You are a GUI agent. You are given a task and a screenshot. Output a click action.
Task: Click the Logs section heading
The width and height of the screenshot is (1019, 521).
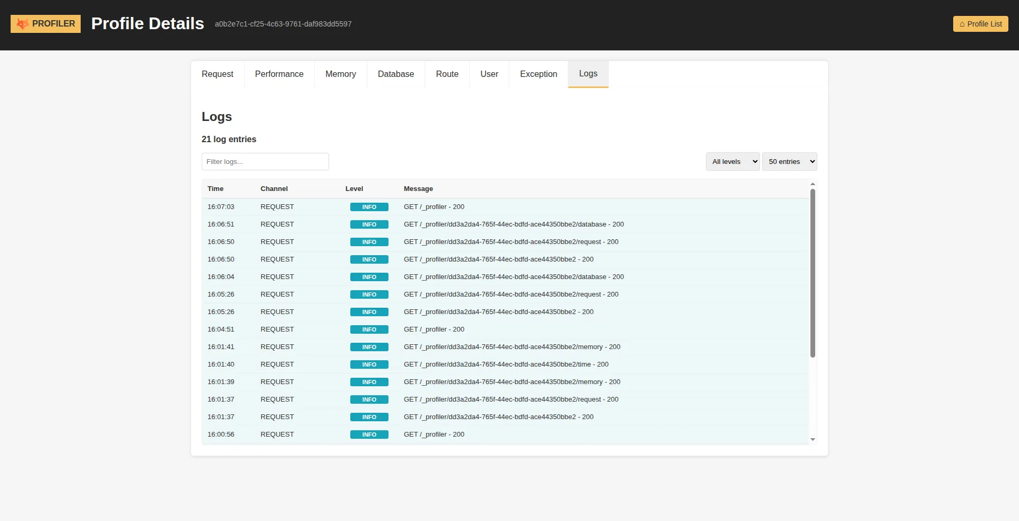point(217,117)
